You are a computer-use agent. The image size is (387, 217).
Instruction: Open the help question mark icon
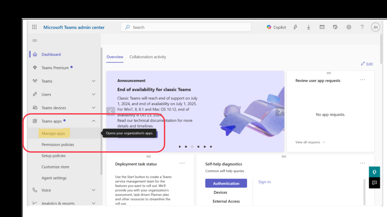coord(362,27)
